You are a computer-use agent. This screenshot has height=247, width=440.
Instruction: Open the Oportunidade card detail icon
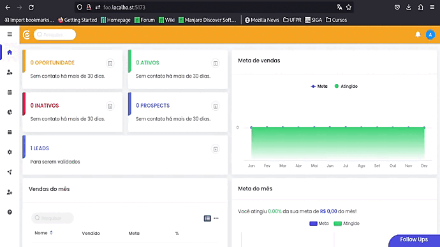point(110,63)
